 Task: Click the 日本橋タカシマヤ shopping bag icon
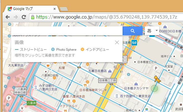tap(136, 84)
